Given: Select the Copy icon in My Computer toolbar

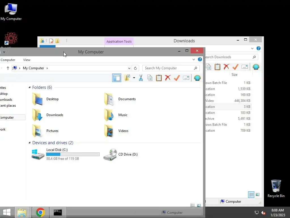Looking at the screenshot, I should tap(150, 78).
